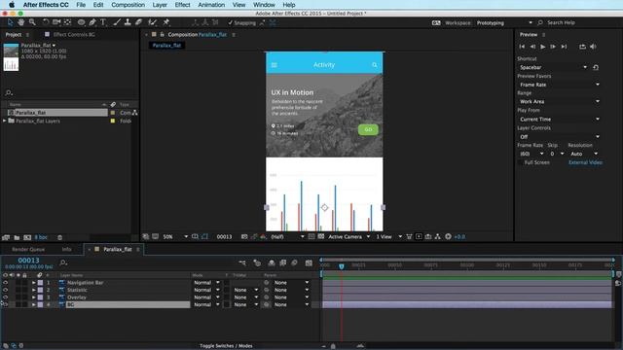623x350 pixels.
Task: Click the Project panel search icon
Action: coord(9,93)
